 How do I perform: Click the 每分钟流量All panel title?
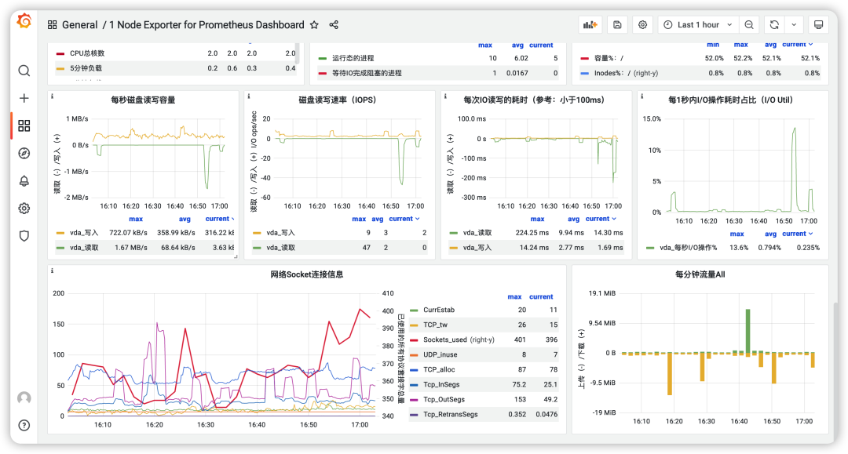tap(700, 274)
